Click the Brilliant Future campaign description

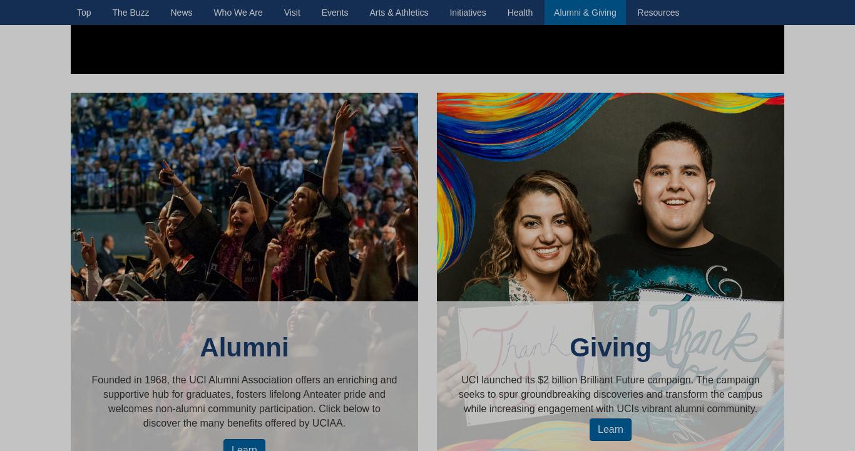click(x=610, y=394)
